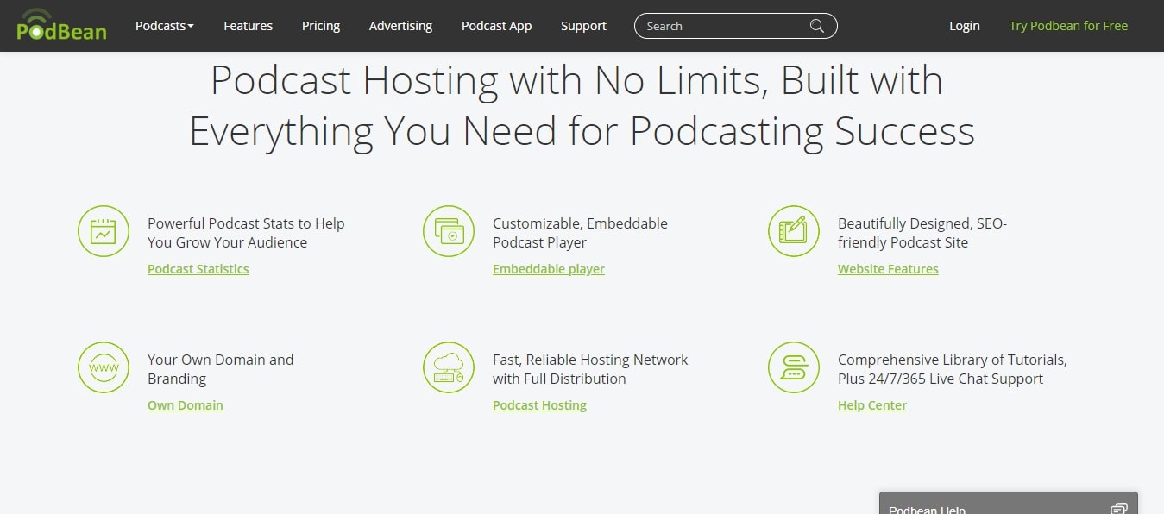Open the Embeddable player link
1164x514 pixels.
549,269
